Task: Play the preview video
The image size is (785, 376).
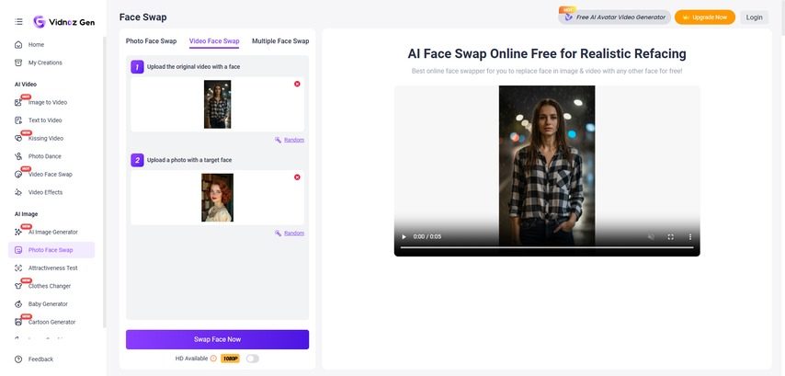Action: coord(404,237)
